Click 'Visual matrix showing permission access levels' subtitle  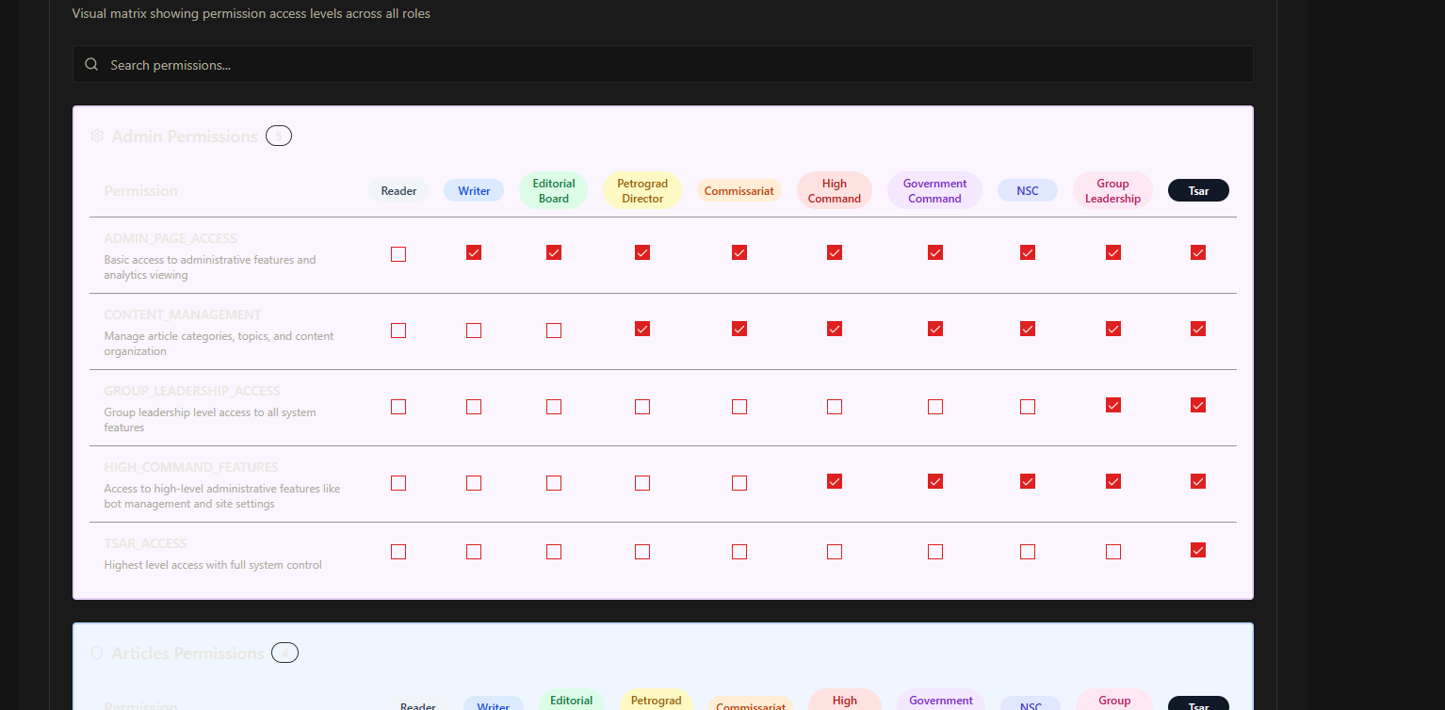[252, 13]
